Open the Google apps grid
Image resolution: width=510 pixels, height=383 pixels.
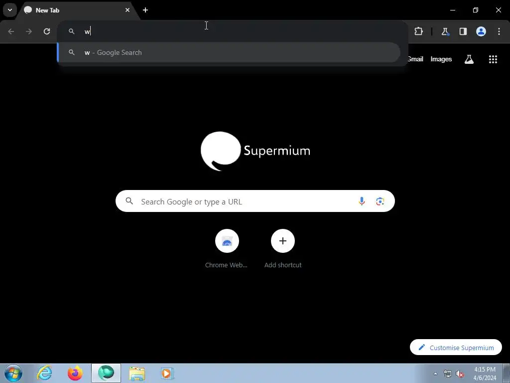493,59
